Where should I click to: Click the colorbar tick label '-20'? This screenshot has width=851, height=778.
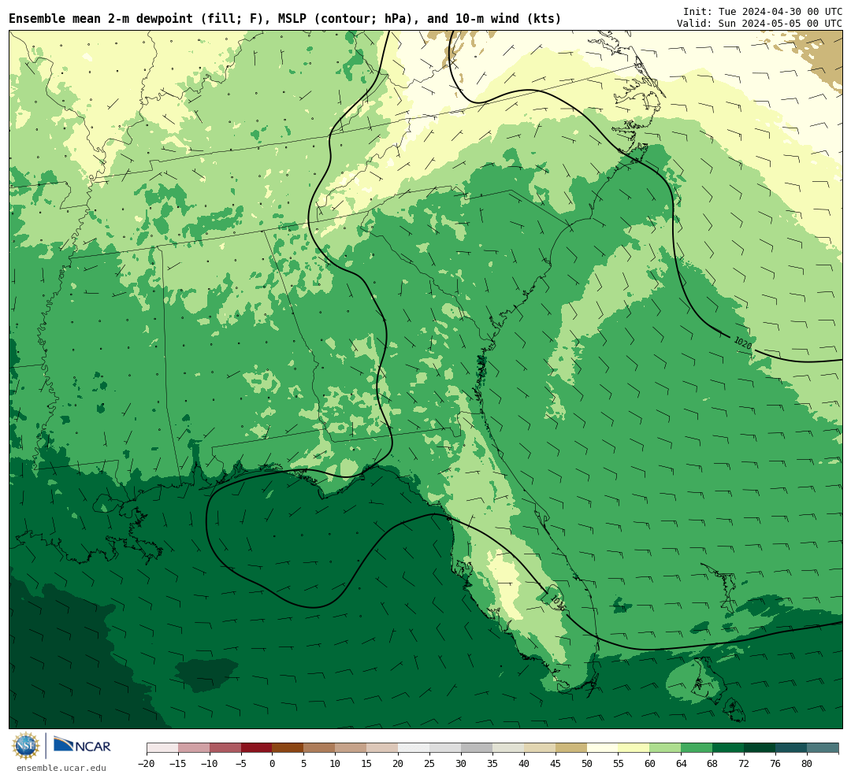click(147, 763)
